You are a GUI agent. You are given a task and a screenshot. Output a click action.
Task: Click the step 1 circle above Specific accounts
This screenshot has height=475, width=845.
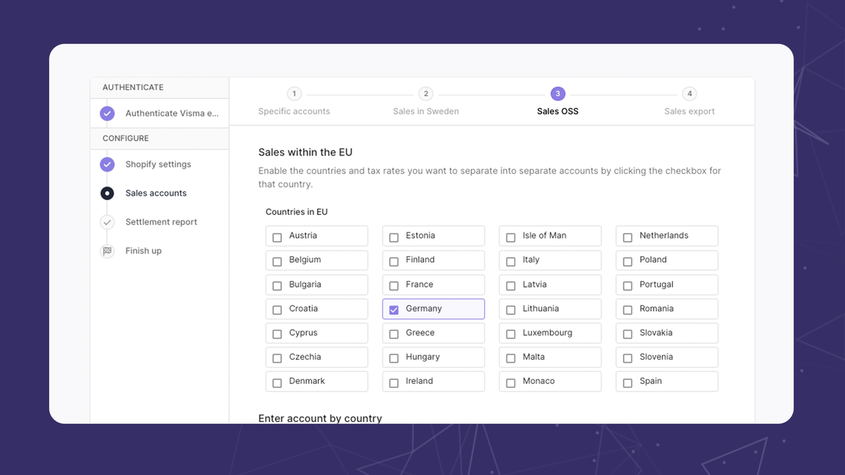coord(294,94)
